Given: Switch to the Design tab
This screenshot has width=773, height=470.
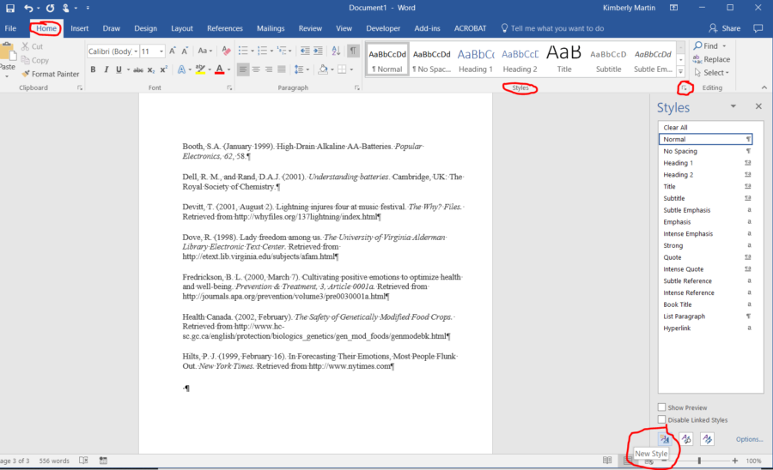Looking at the screenshot, I should pos(145,28).
